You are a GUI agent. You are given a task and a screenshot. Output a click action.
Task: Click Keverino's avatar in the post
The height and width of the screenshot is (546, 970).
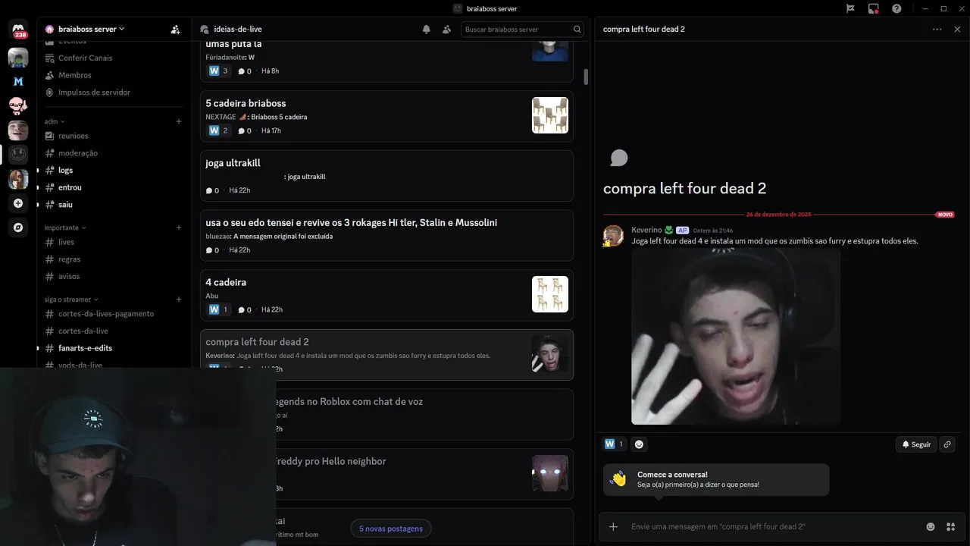tap(613, 236)
